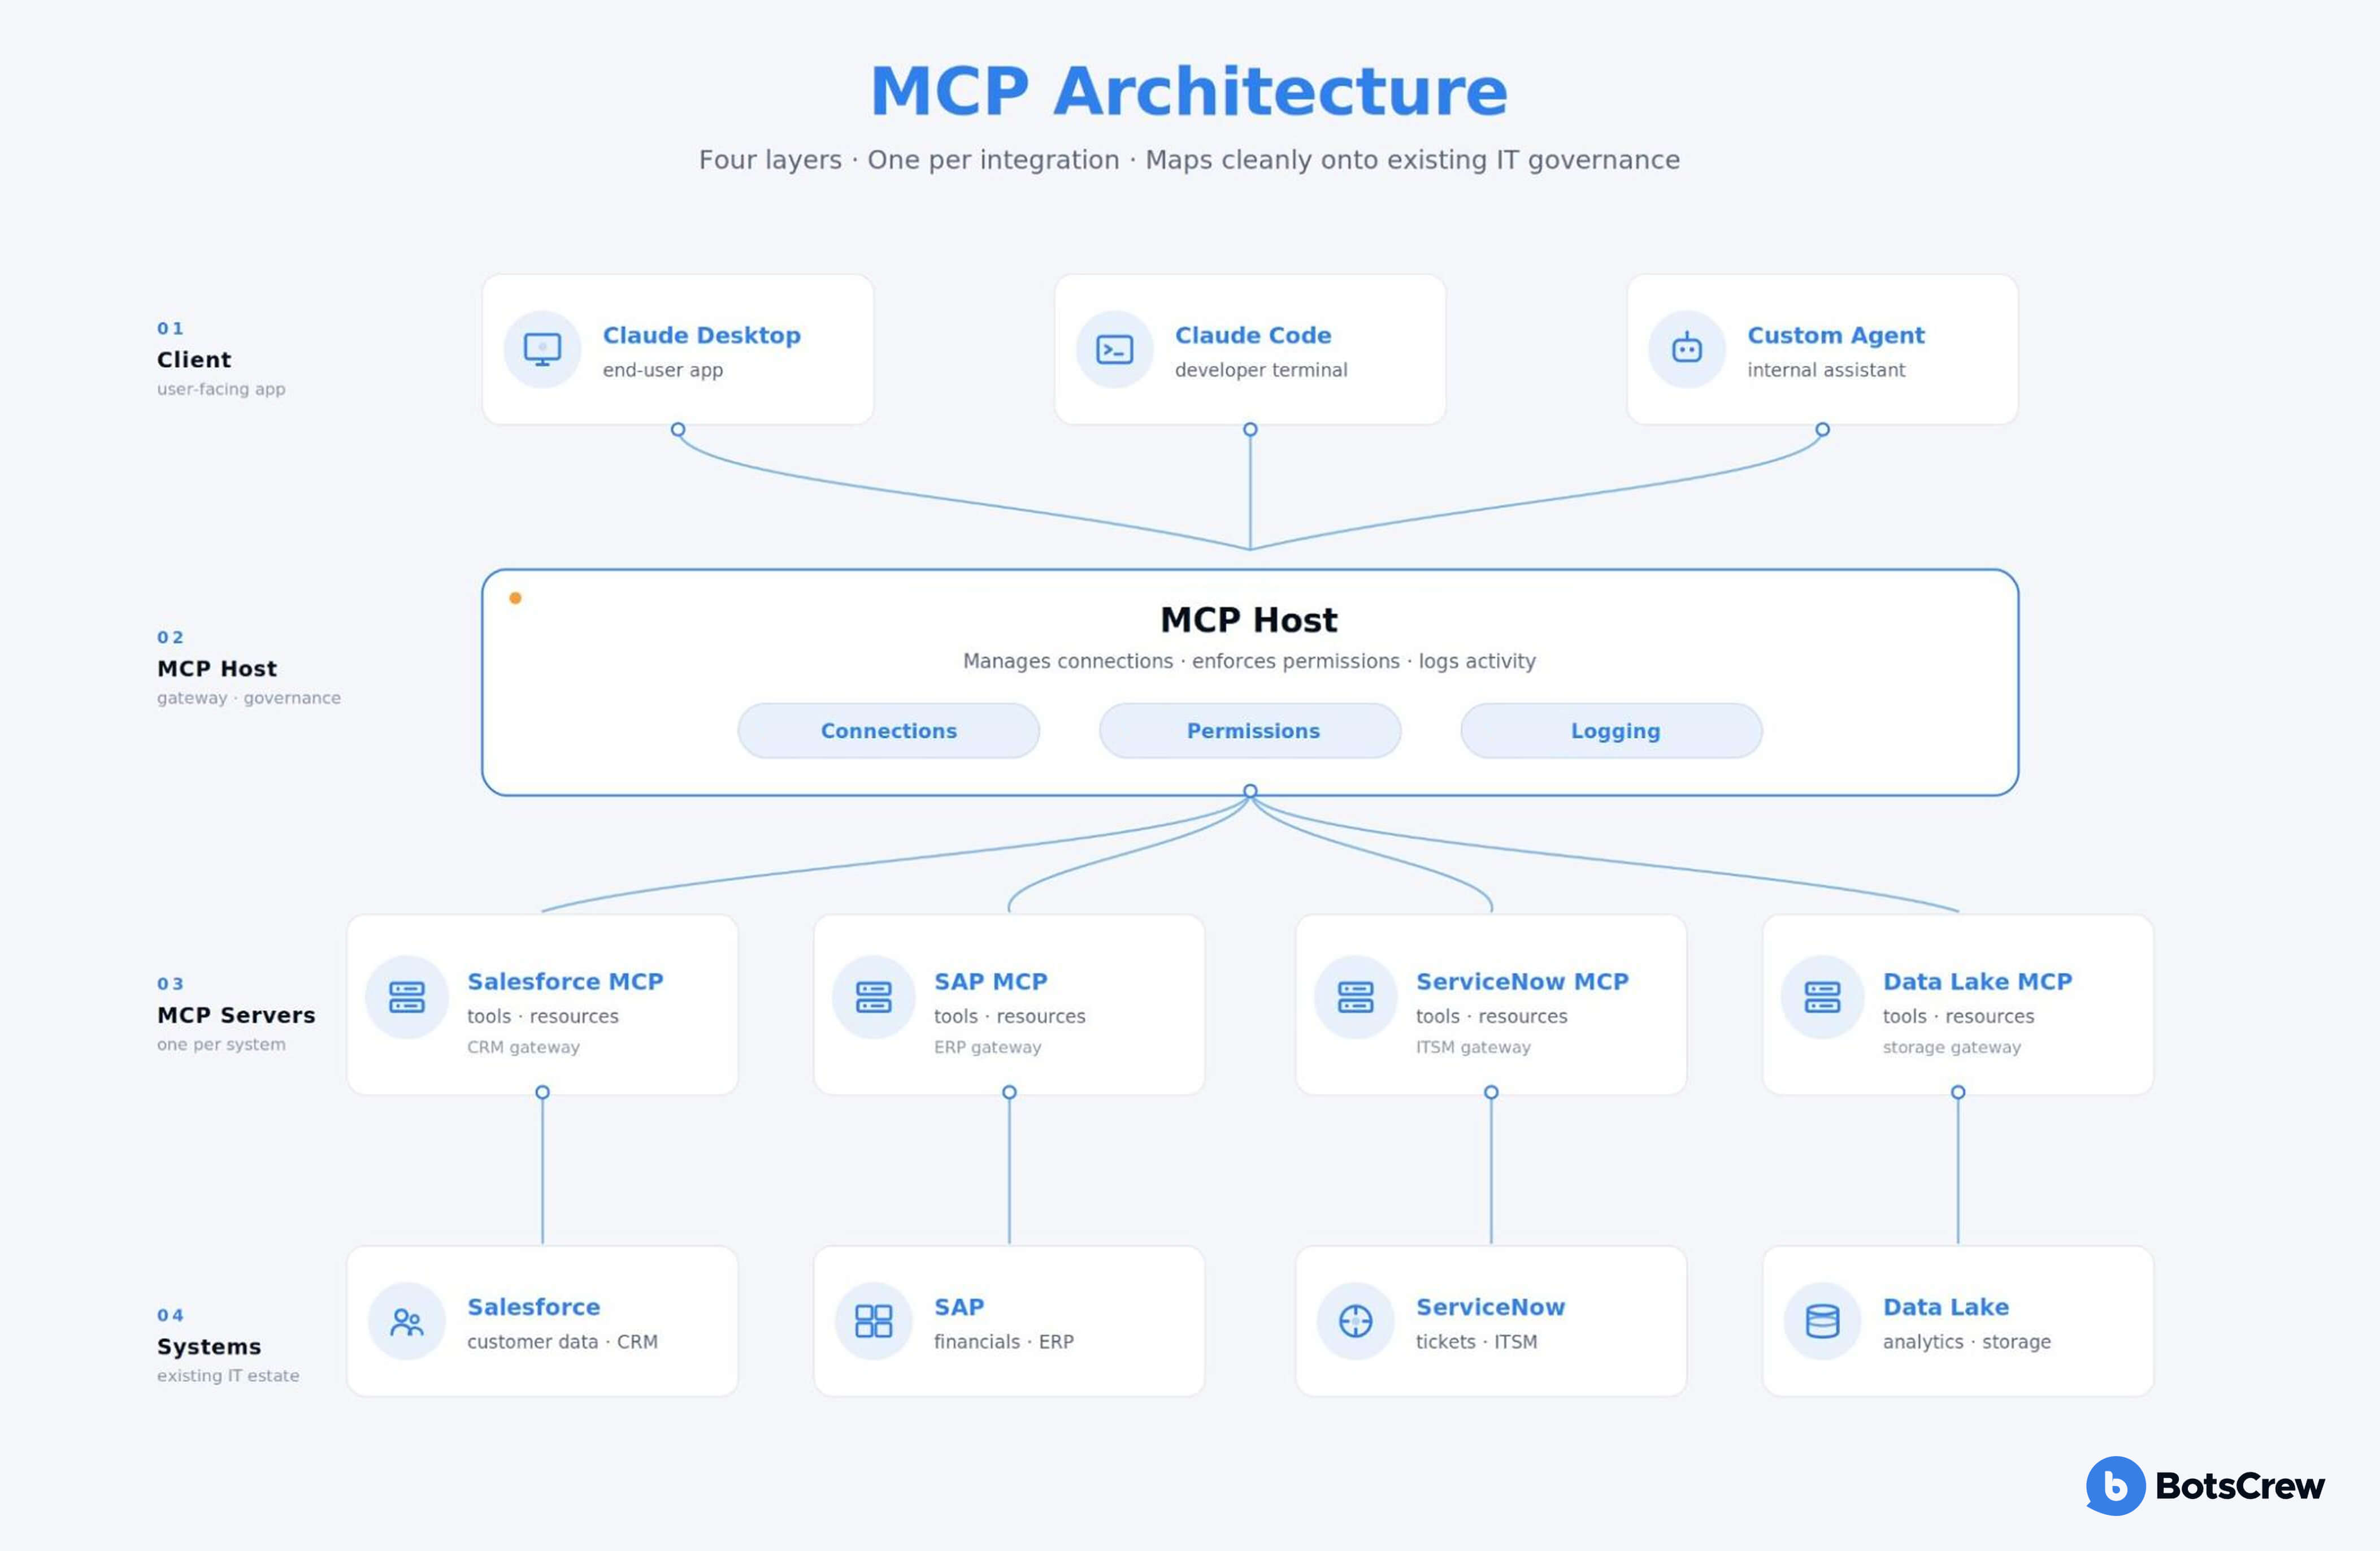The height and width of the screenshot is (1551, 2380).
Task: Click the BotsCrew logo icon
Action: [2116, 1486]
